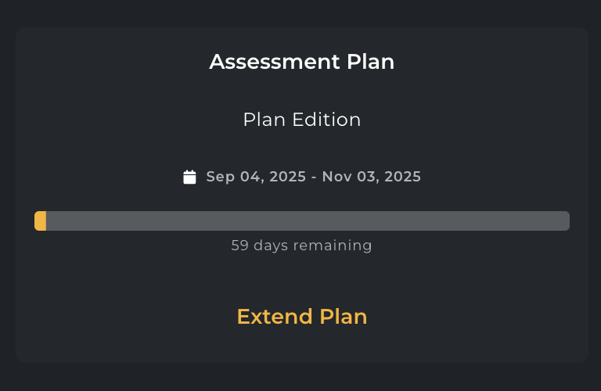Click the word Assessment in the title
Viewport: 601px width, 391px height.
pos(275,62)
